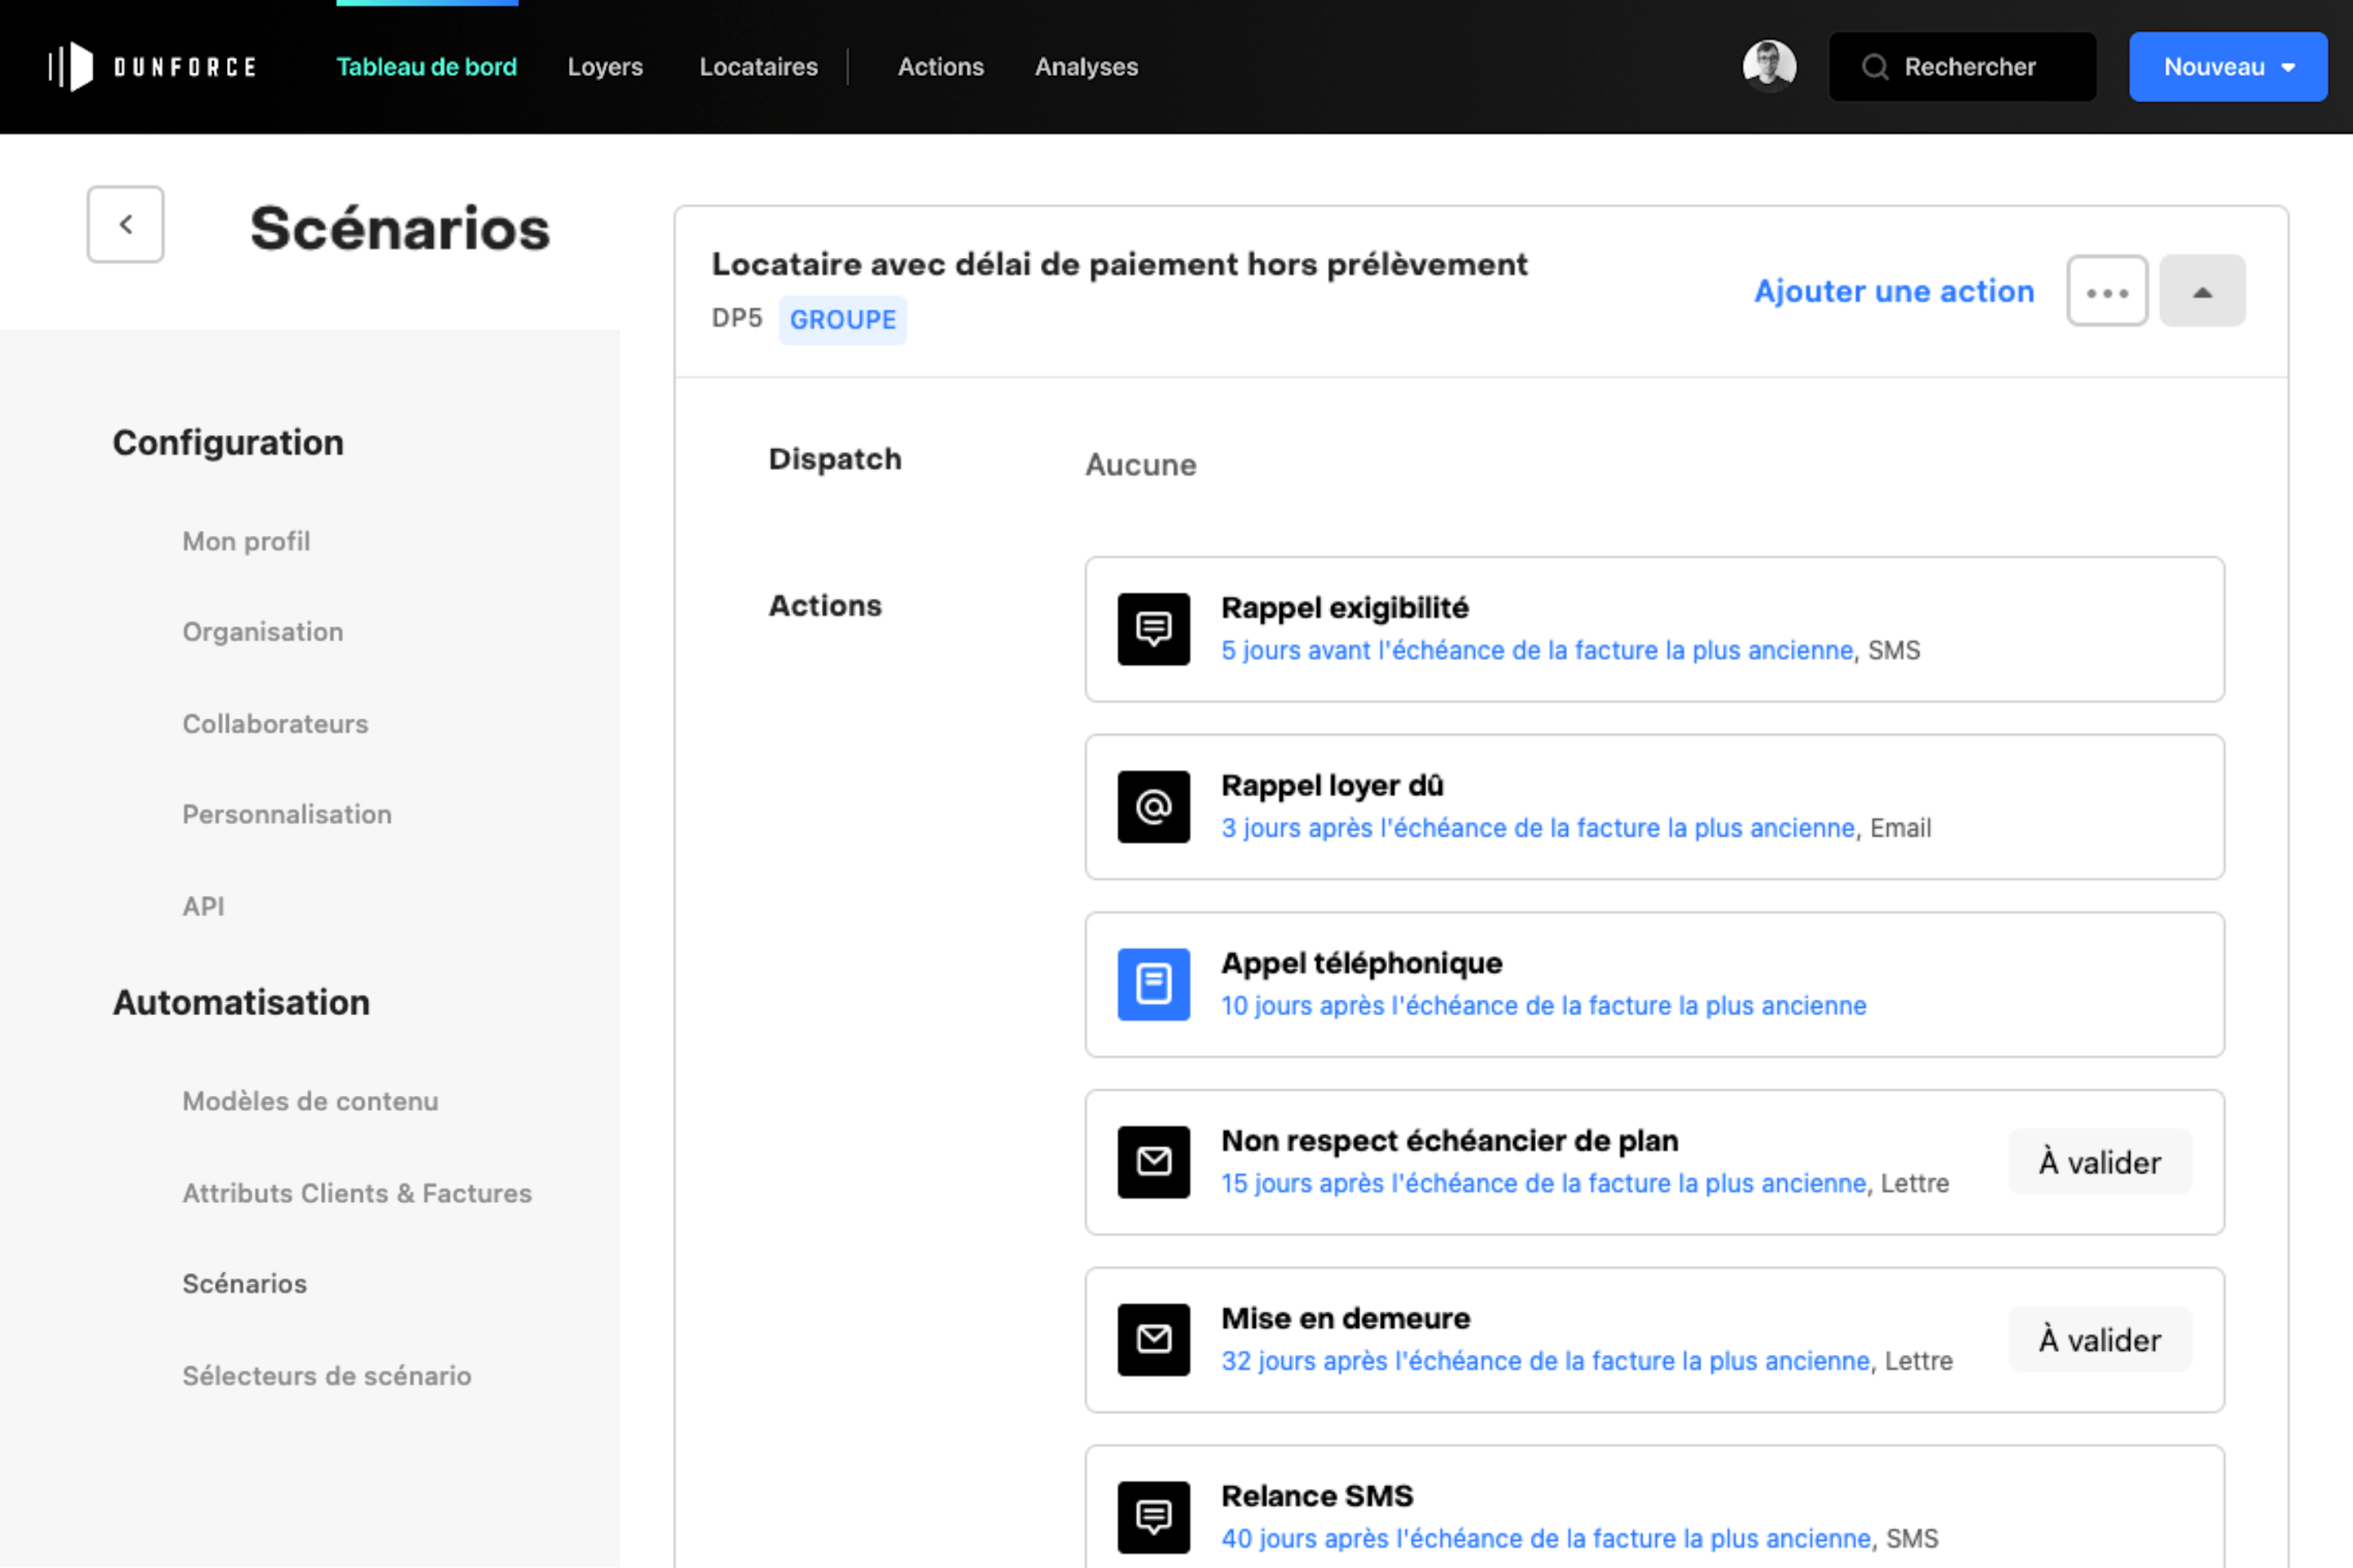The height and width of the screenshot is (1568, 2353).
Task: Click the Relance SMS message icon
Action: pos(1154,1517)
